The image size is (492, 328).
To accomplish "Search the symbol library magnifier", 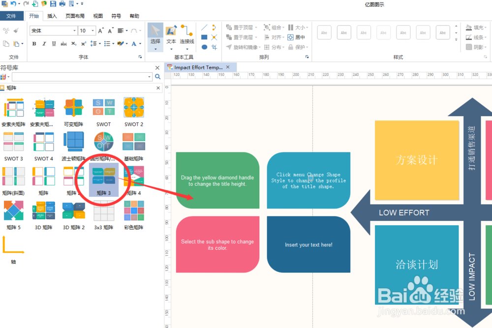I will 157,77.
